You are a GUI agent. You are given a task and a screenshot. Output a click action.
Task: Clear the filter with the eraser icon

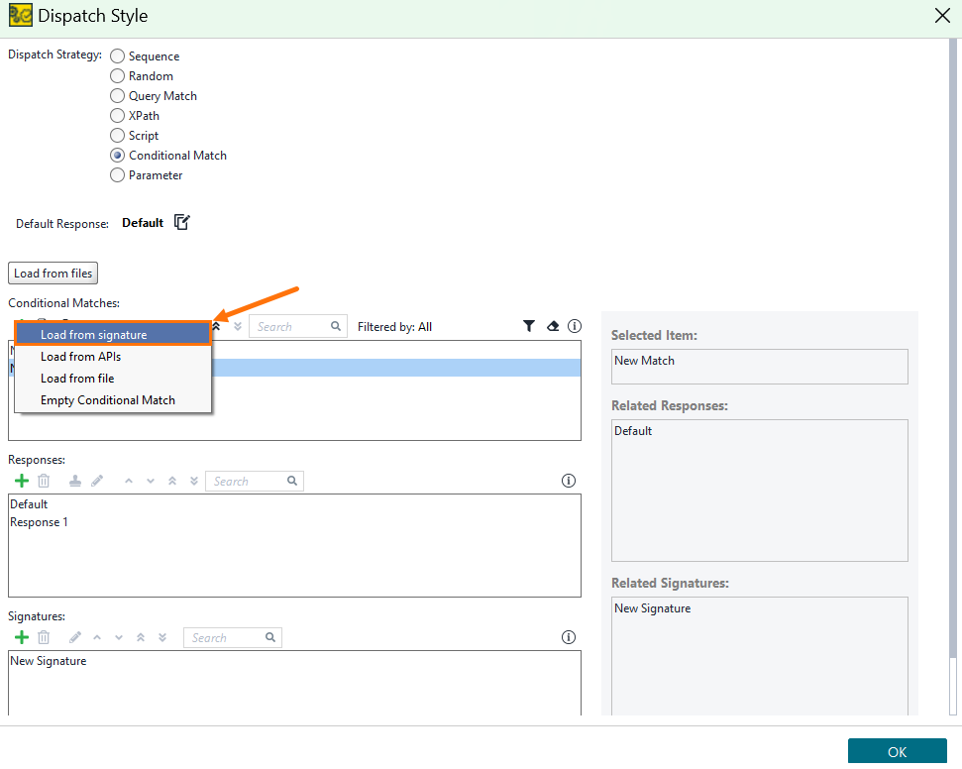(x=553, y=326)
